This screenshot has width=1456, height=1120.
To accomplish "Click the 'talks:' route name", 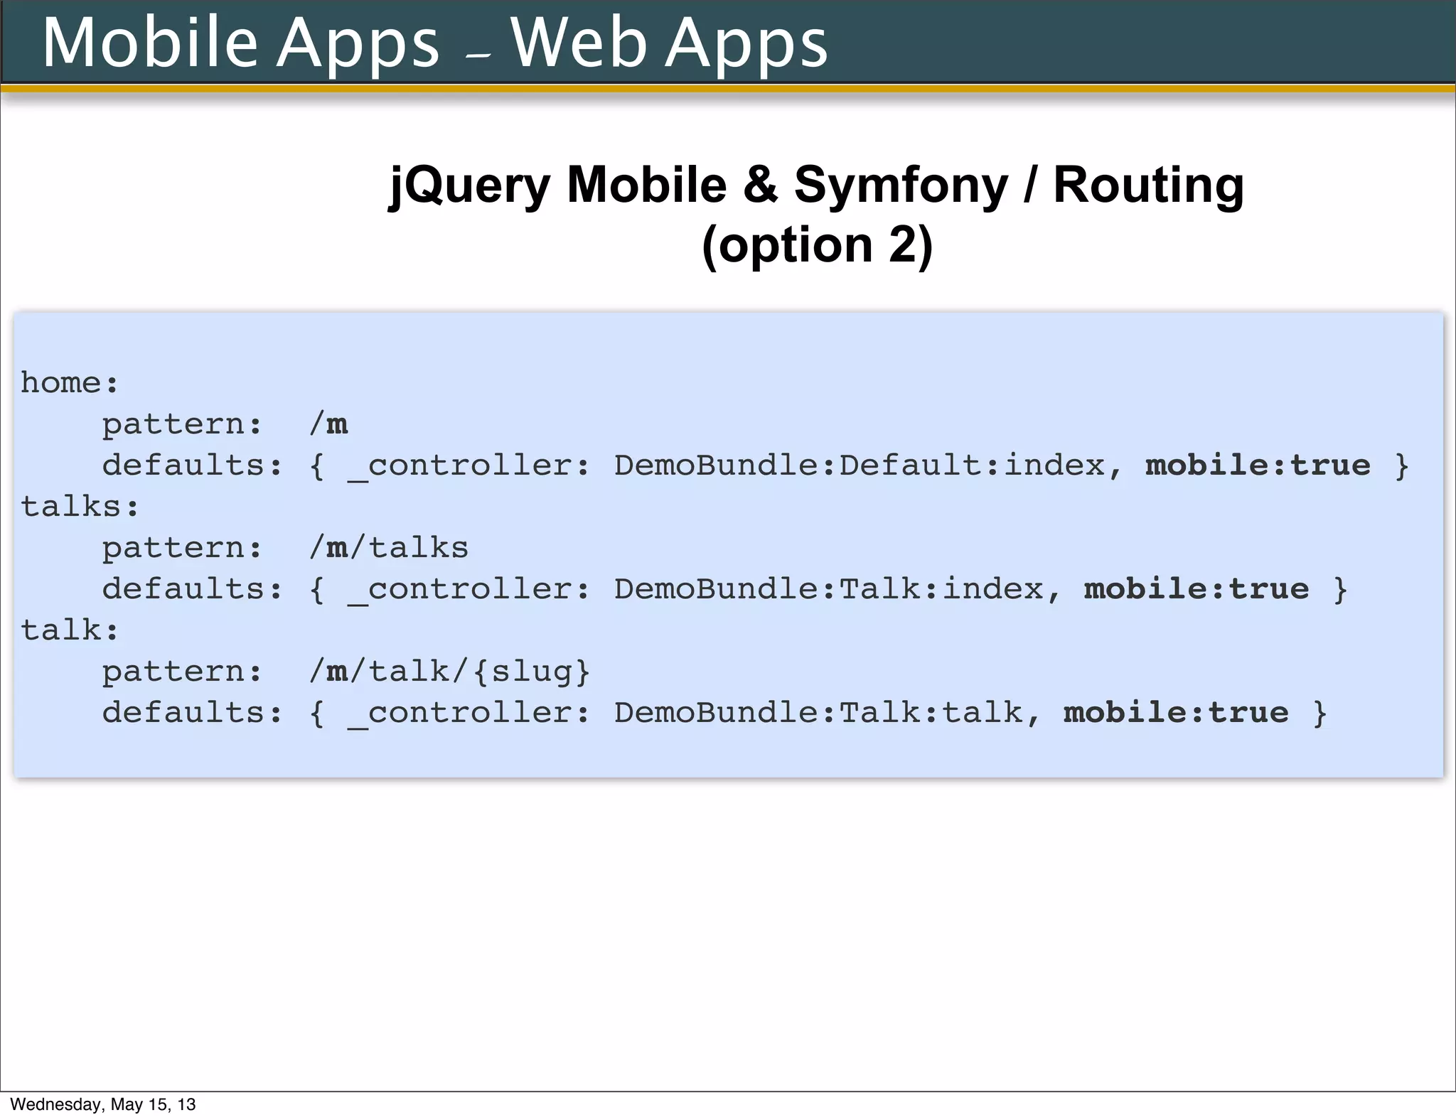I will click(x=80, y=507).
